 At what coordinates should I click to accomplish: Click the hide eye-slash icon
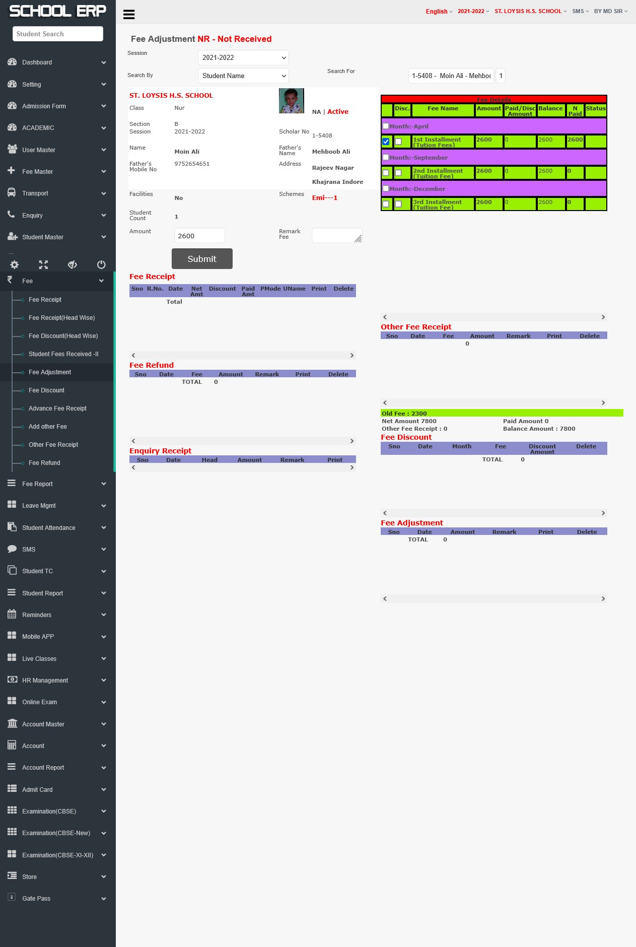[73, 264]
